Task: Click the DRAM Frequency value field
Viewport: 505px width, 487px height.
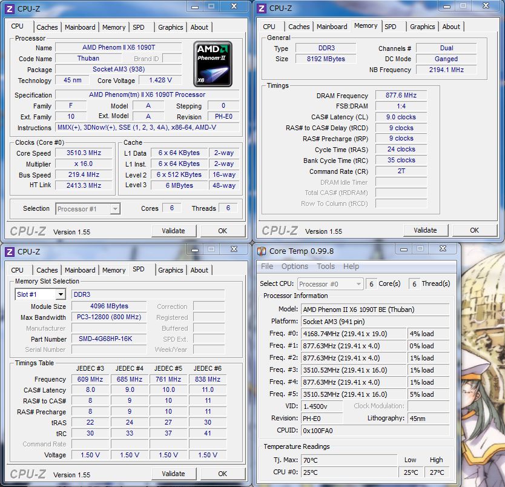Action: point(400,96)
